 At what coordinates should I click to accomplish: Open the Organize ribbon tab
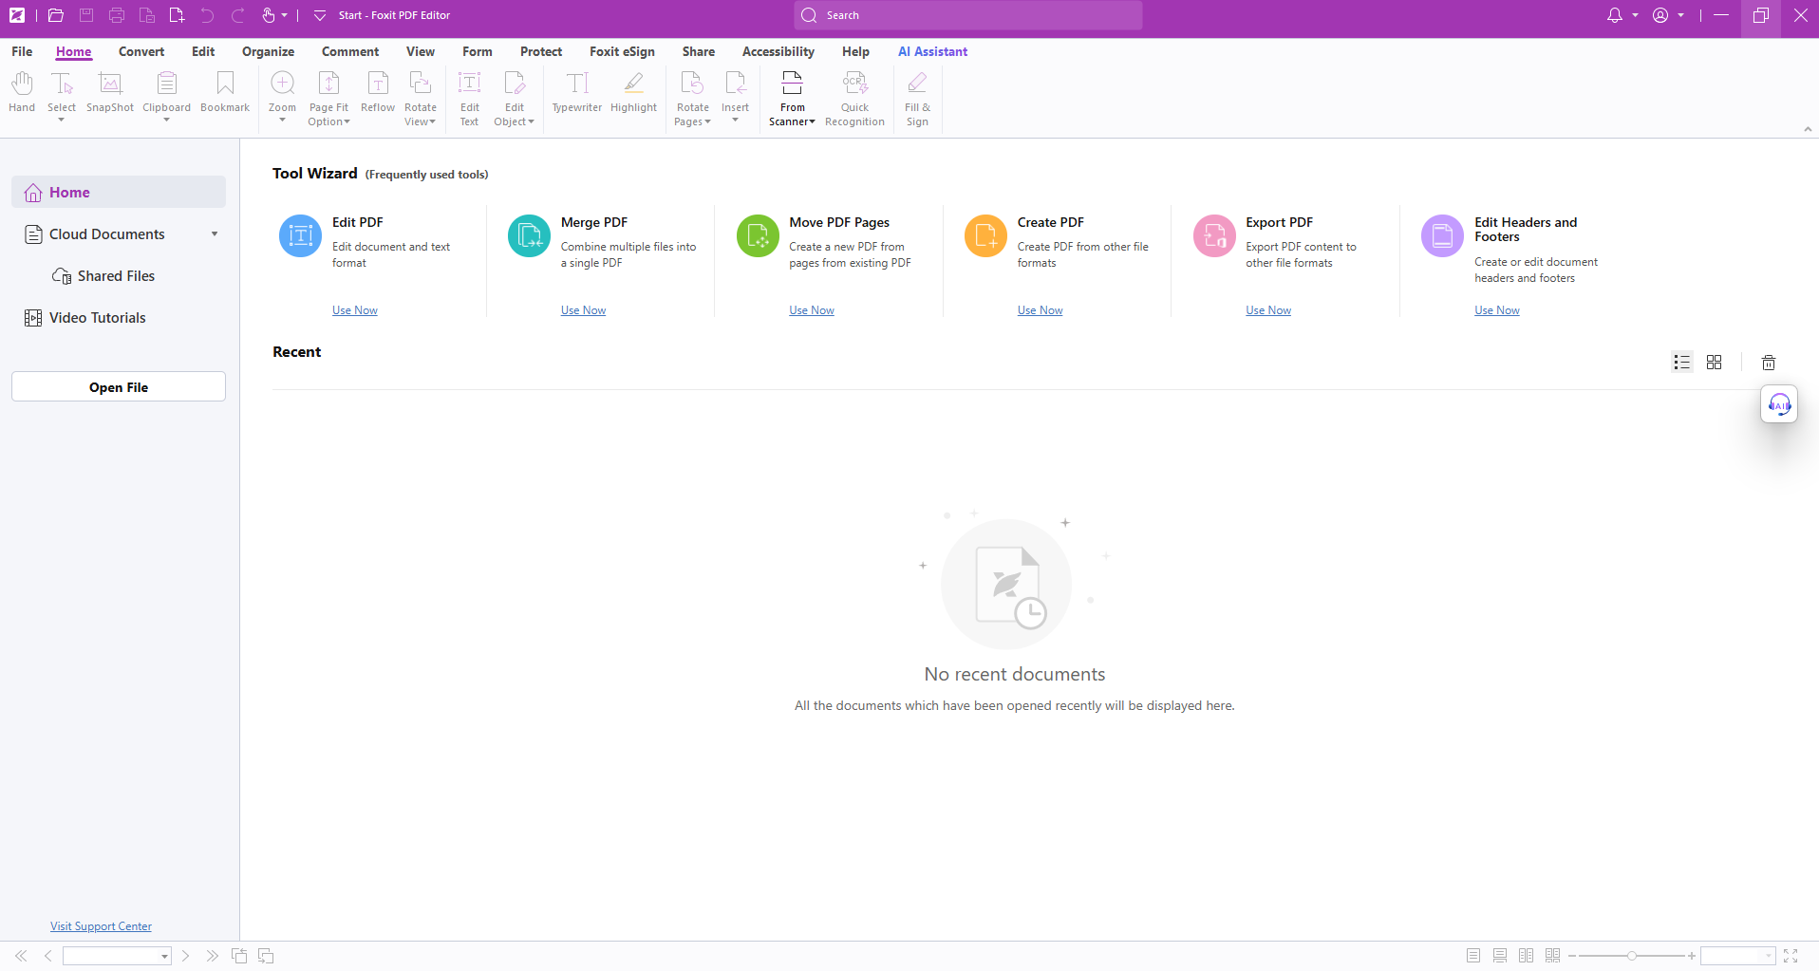pyautogui.click(x=268, y=52)
